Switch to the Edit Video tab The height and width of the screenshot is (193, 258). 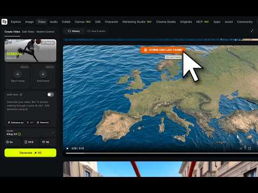pyautogui.click(x=28, y=32)
